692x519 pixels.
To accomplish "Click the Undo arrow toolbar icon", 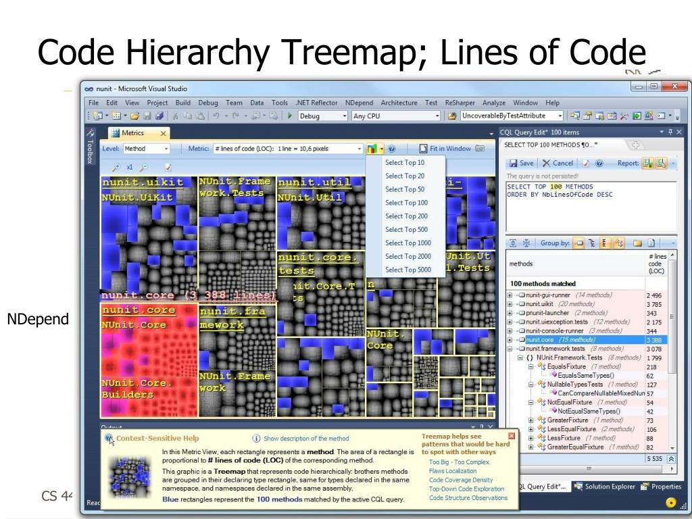I will click(216, 116).
